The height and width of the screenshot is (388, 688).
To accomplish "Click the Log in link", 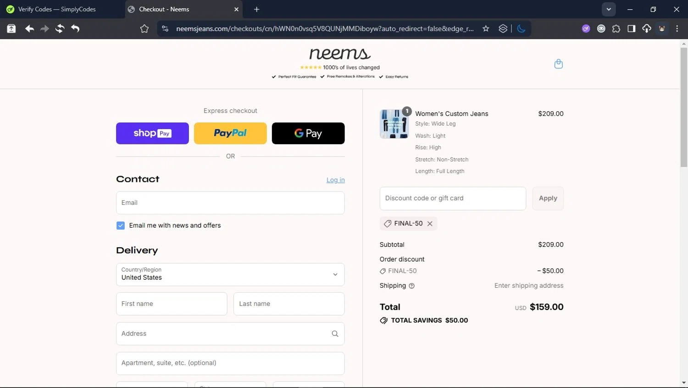I will coord(335,180).
